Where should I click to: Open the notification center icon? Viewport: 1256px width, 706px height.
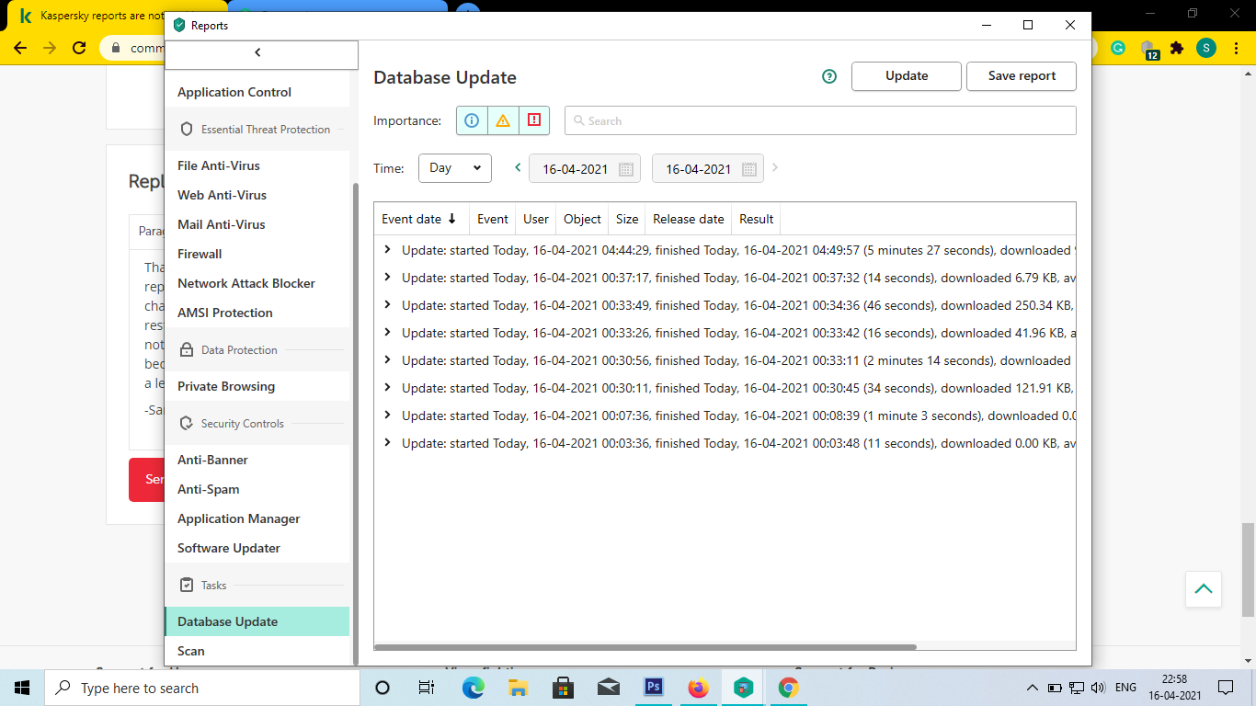(1226, 688)
